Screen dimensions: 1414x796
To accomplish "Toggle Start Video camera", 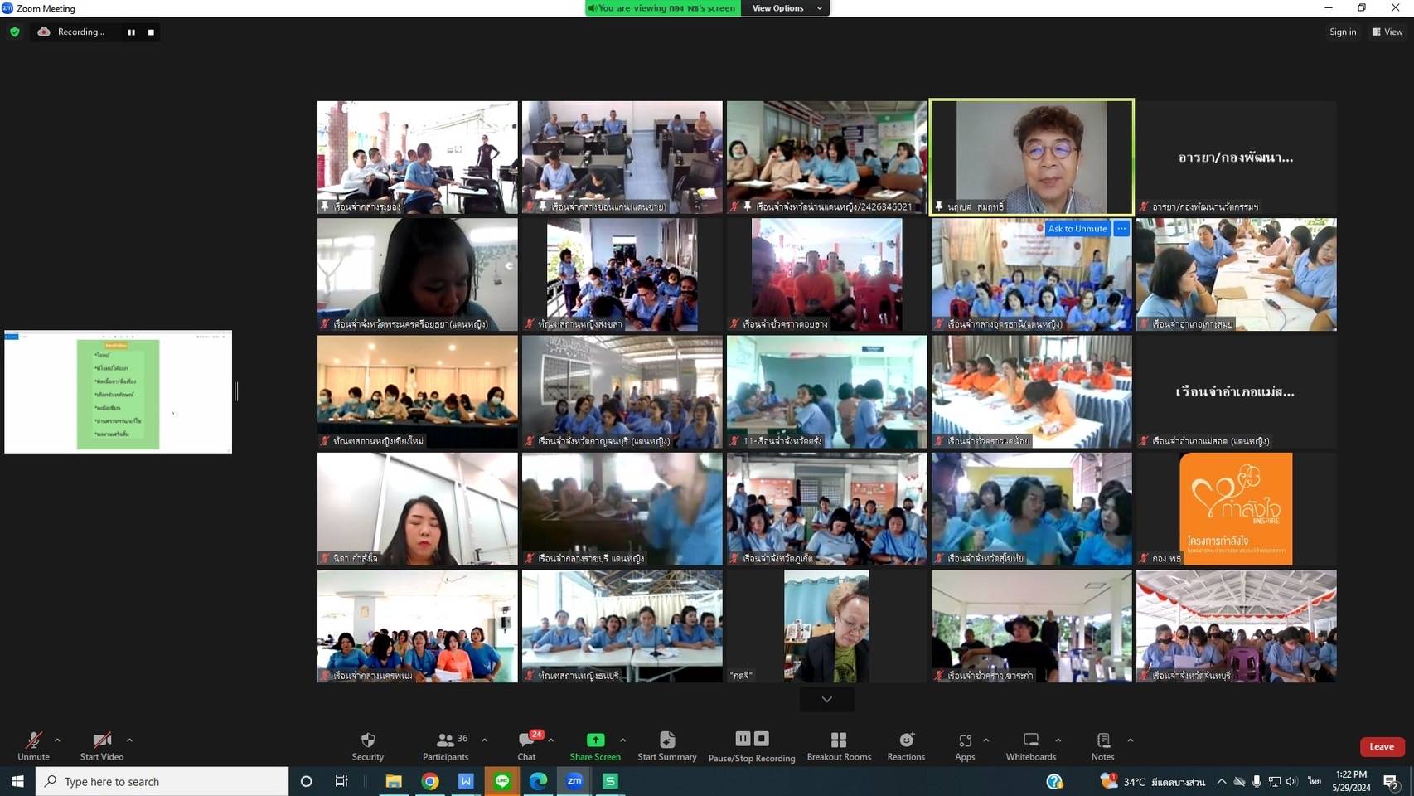I will 101,740.
